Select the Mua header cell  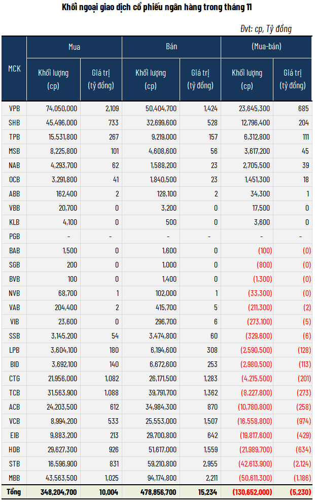(x=74, y=47)
